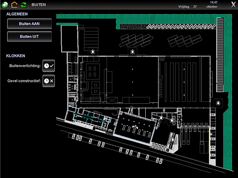Click the Buiten AAN button

click(x=29, y=24)
